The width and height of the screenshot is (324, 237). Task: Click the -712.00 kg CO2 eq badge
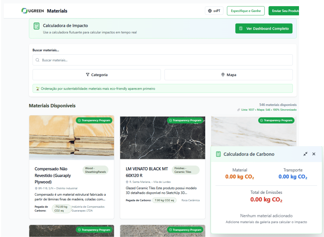pos(61,209)
